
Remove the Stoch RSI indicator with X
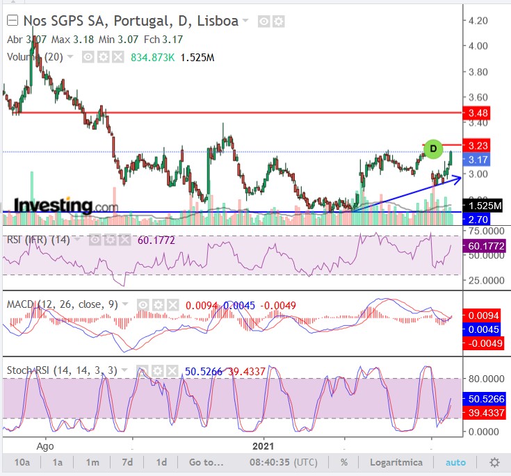coord(172,371)
